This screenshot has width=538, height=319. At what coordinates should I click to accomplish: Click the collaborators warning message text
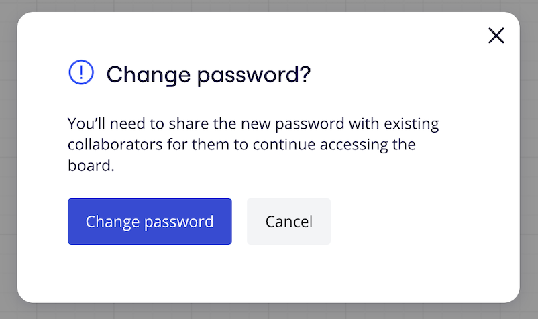(x=253, y=145)
